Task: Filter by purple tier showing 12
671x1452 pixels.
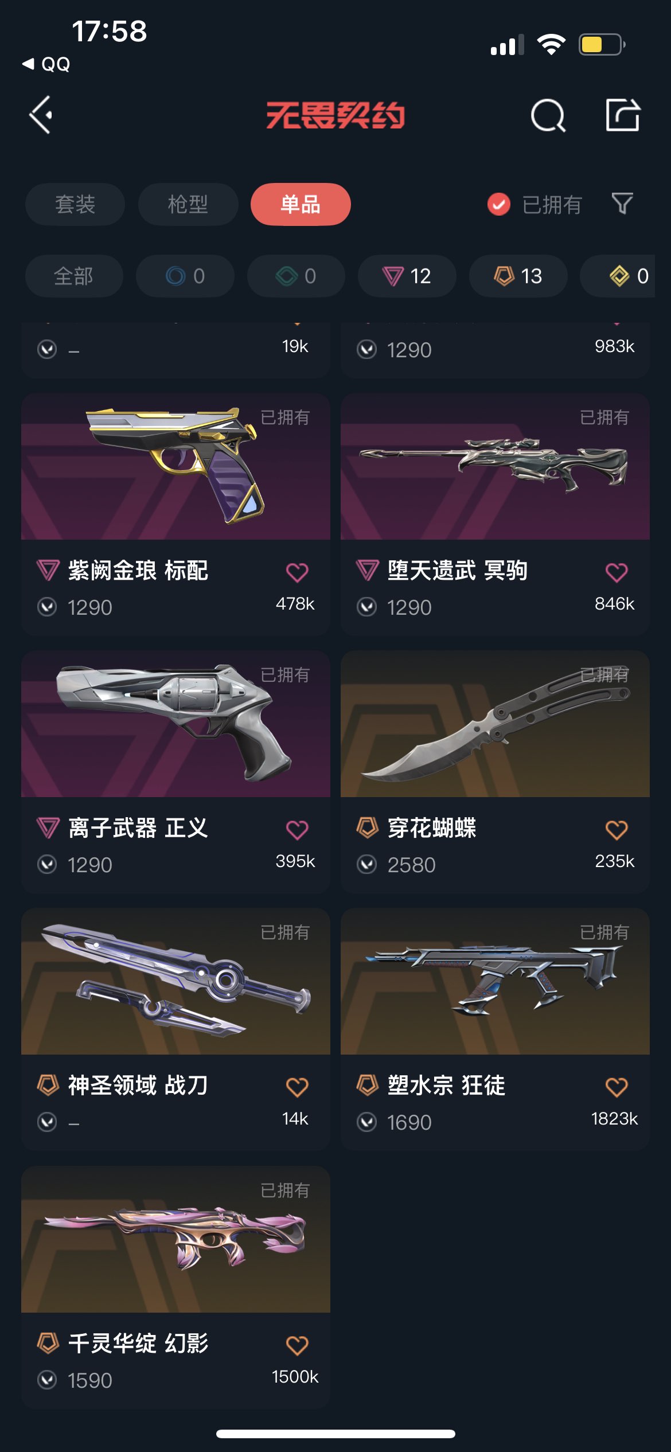Action: tap(407, 276)
